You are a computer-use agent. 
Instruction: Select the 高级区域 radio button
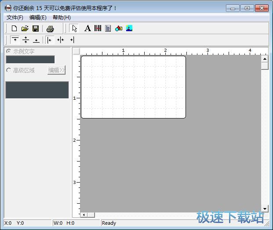click(9, 70)
